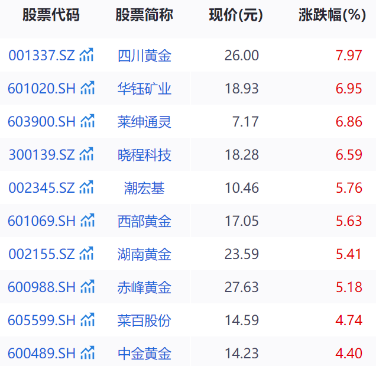376x366 pixels.
Task: Open the 华钰矿业 stock page
Action: (x=144, y=89)
